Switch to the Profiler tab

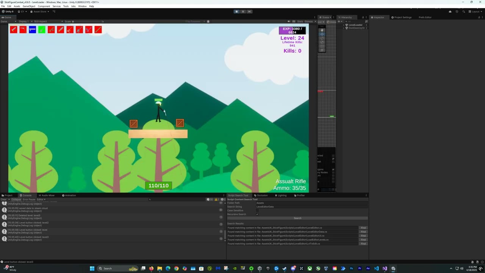pos(299,195)
